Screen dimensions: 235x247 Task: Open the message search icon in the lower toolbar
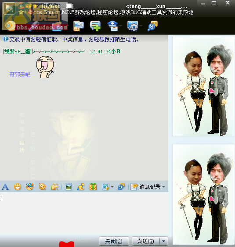point(121,187)
